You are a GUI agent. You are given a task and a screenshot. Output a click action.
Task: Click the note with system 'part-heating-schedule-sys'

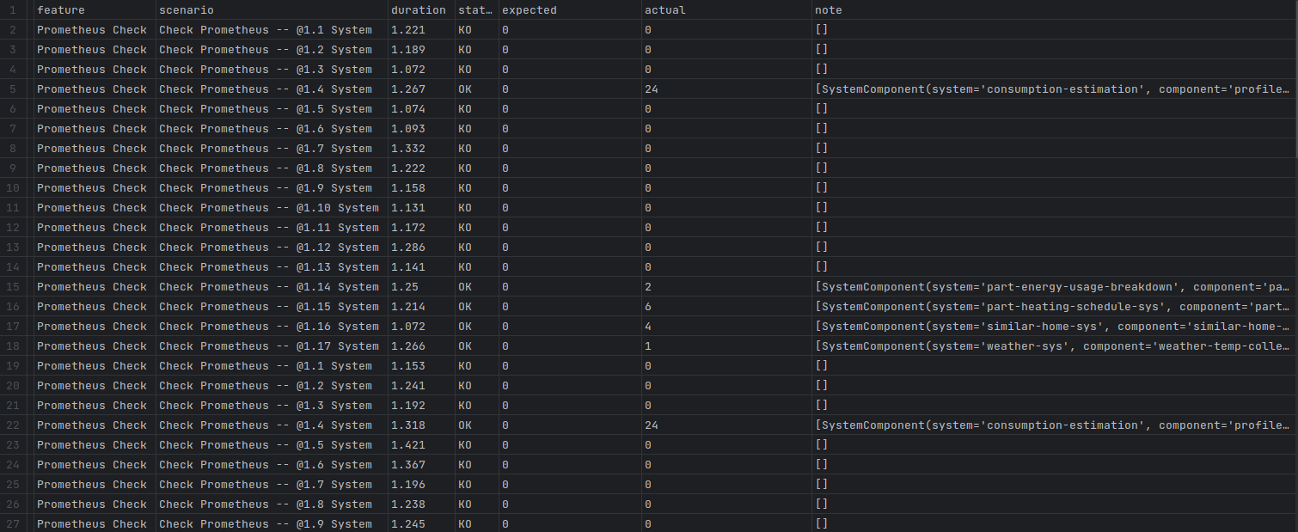(x=1053, y=307)
